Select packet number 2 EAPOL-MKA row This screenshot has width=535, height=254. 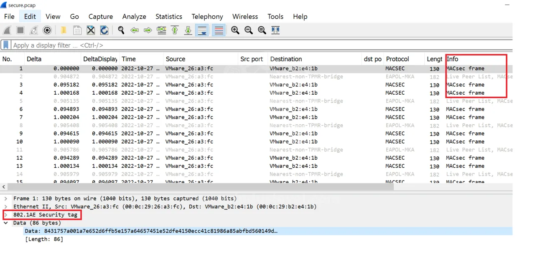tap(256, 77)
